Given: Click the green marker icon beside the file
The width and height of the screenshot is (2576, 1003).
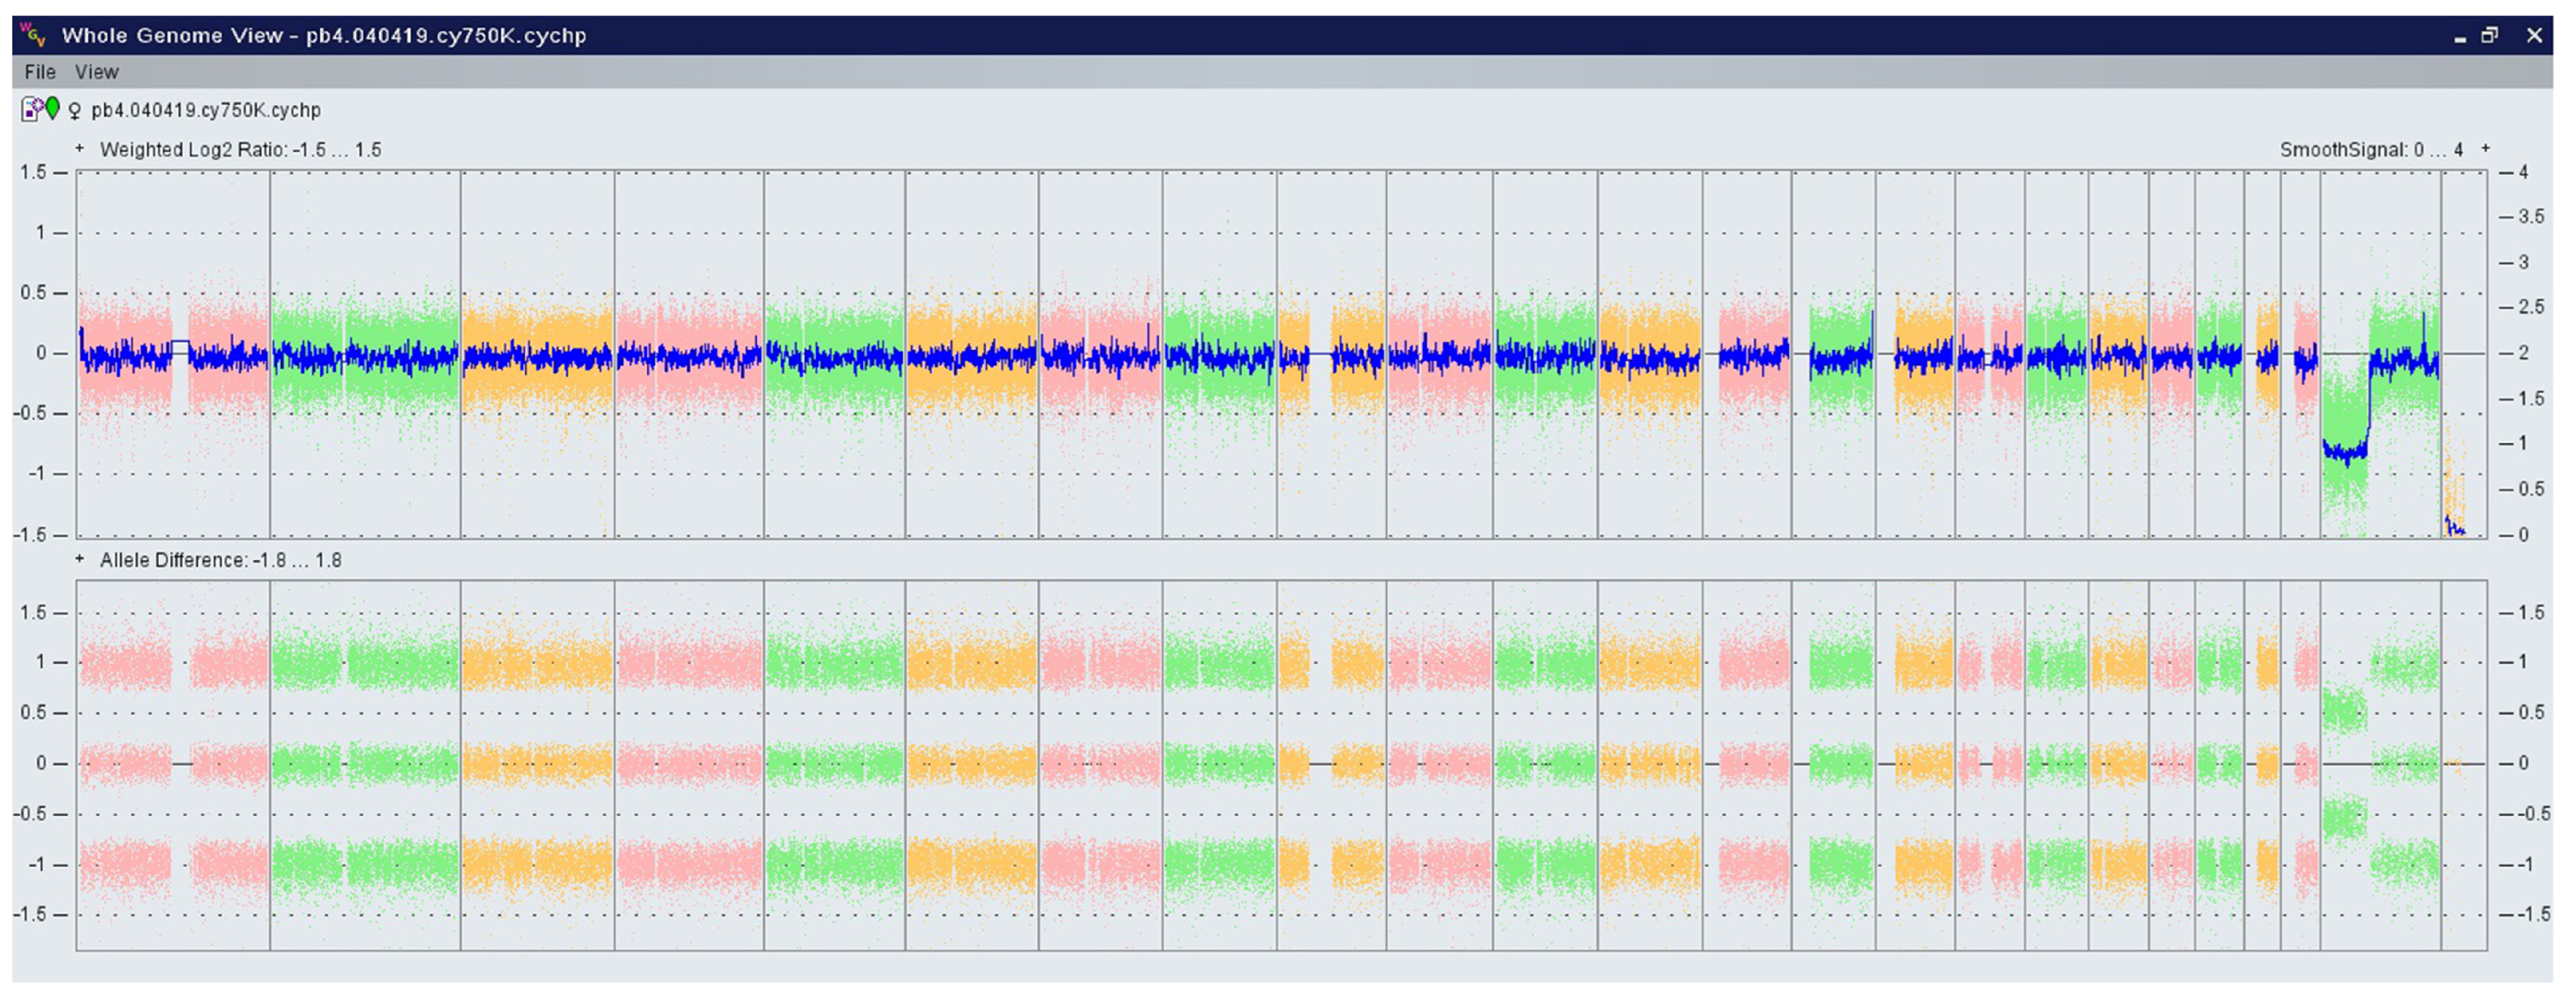Looking at the screenshot, I should pos(52,108).
